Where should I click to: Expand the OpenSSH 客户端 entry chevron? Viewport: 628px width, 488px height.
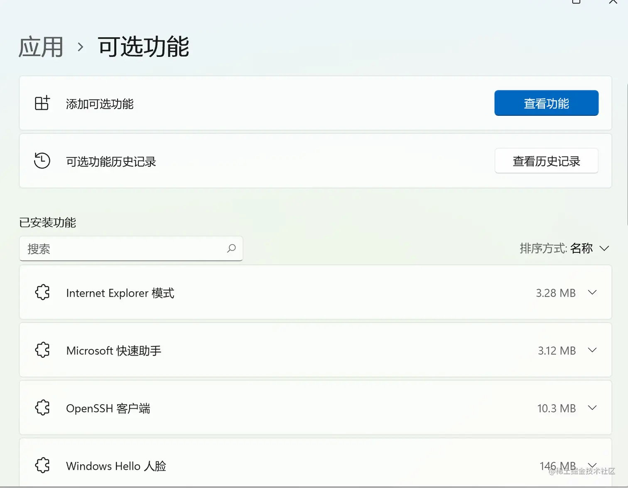click(592, 408)
